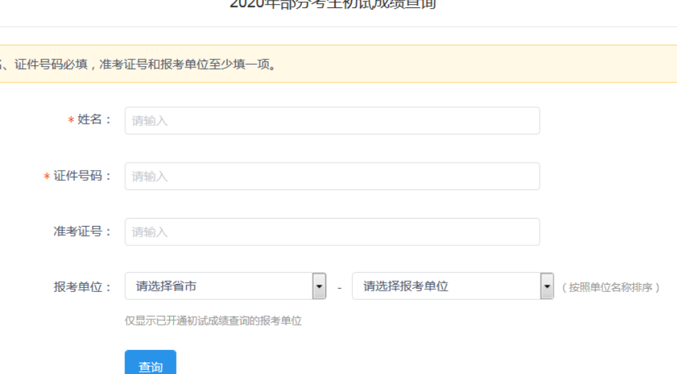Screen dimensions: 677x374
Task: Focus the 证件号码 text box
Action: pyautogui.click(x=332, y=176)
